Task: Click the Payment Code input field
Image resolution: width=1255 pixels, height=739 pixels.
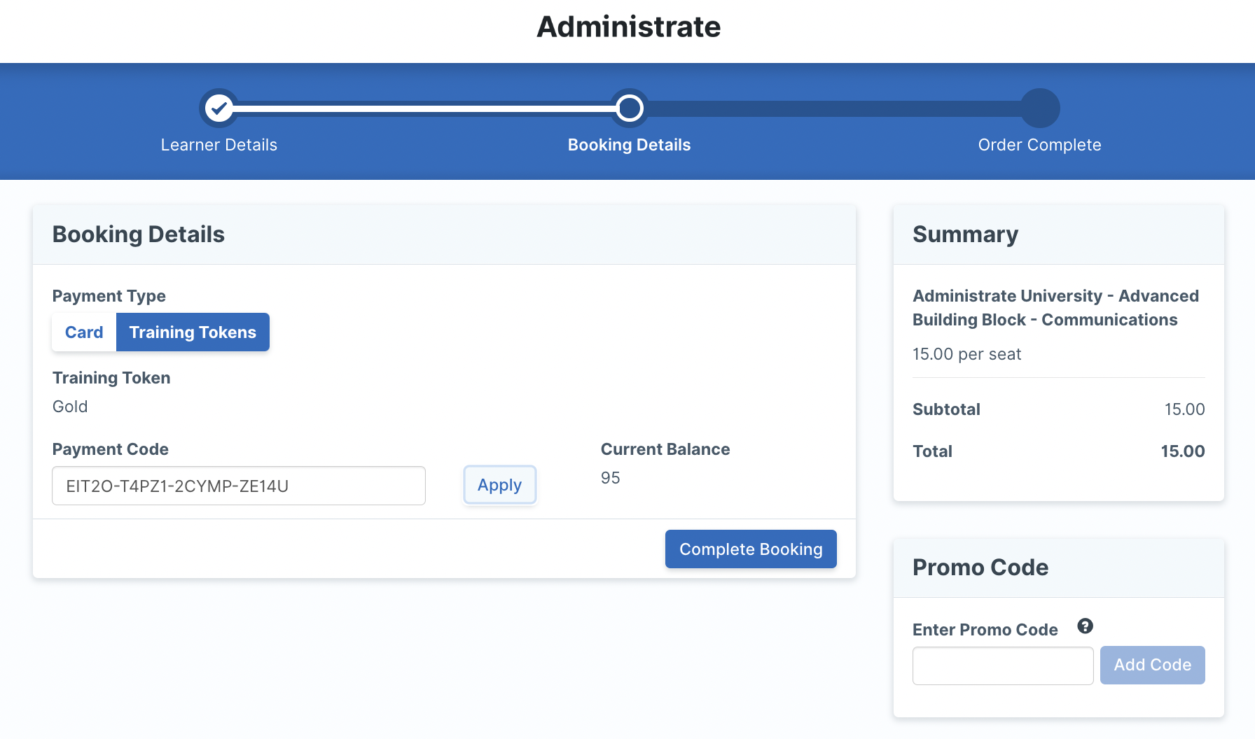Action: [239, 486]
